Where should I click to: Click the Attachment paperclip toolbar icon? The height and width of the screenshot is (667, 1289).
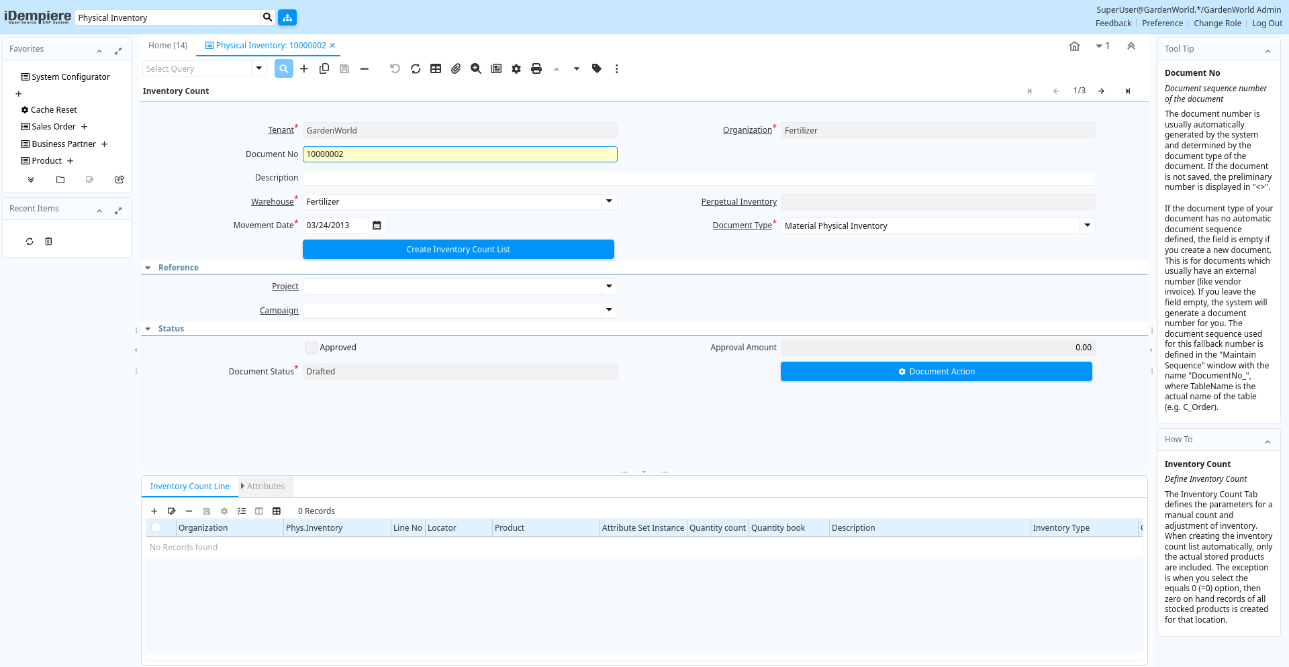(456, 68)
